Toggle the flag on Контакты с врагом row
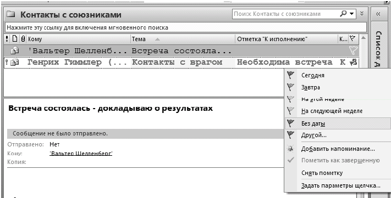The height and width of the screenshot is (198, 391). [354, 63]
